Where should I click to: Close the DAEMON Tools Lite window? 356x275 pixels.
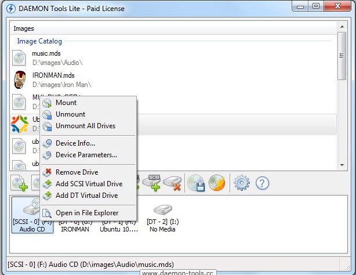pyautogui.click(x=337, y=6)
